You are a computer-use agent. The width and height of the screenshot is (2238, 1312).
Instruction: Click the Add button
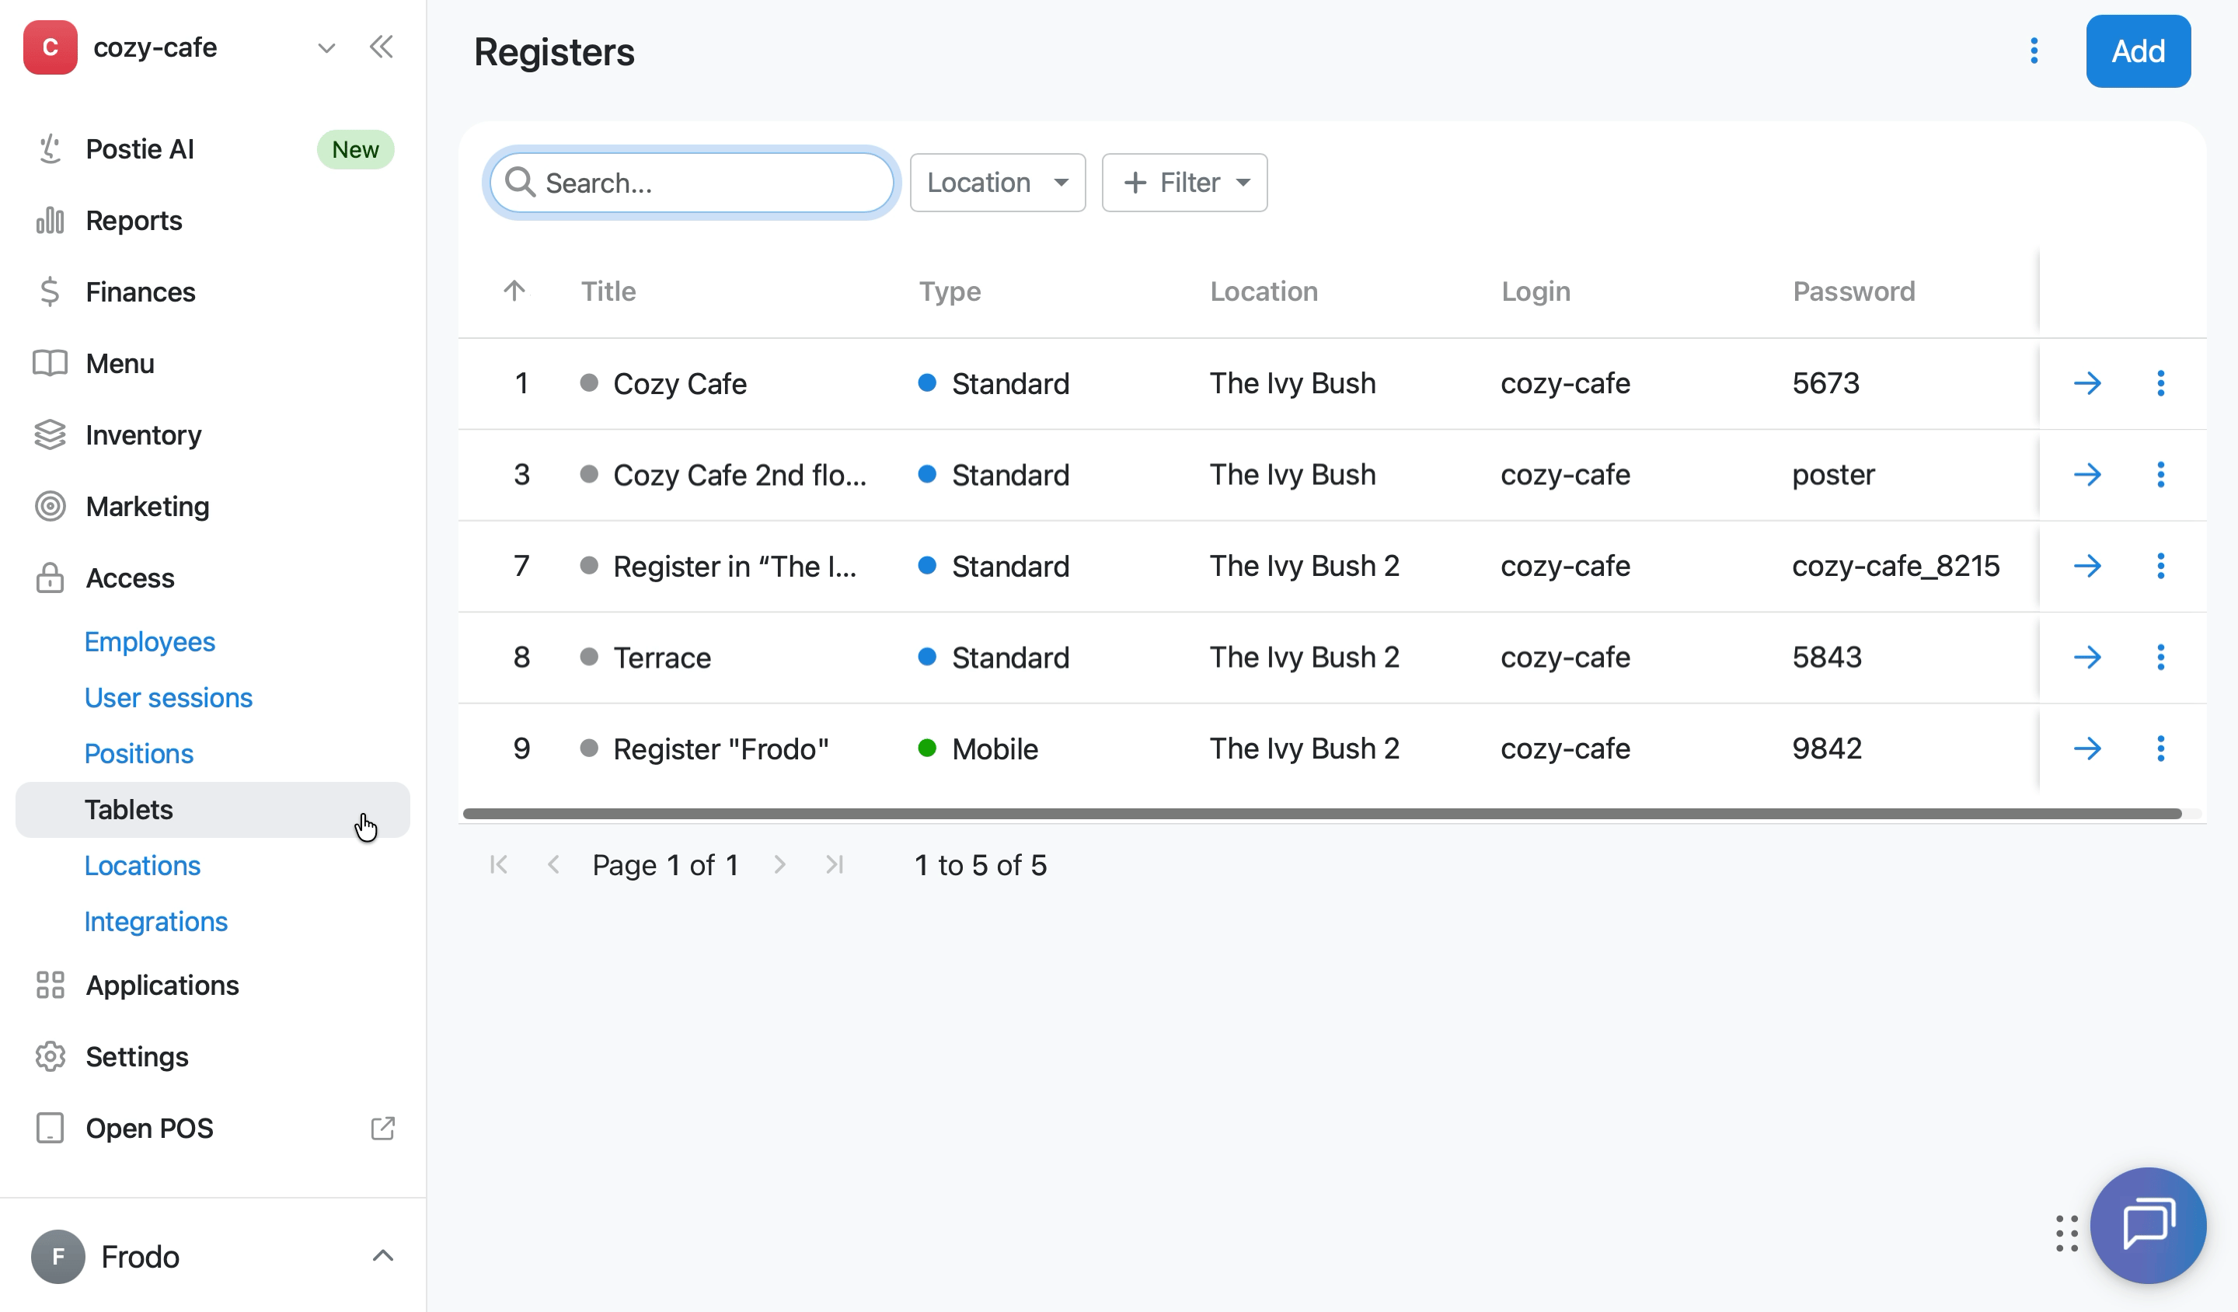pyautogui.click(x=2138, y=51)
